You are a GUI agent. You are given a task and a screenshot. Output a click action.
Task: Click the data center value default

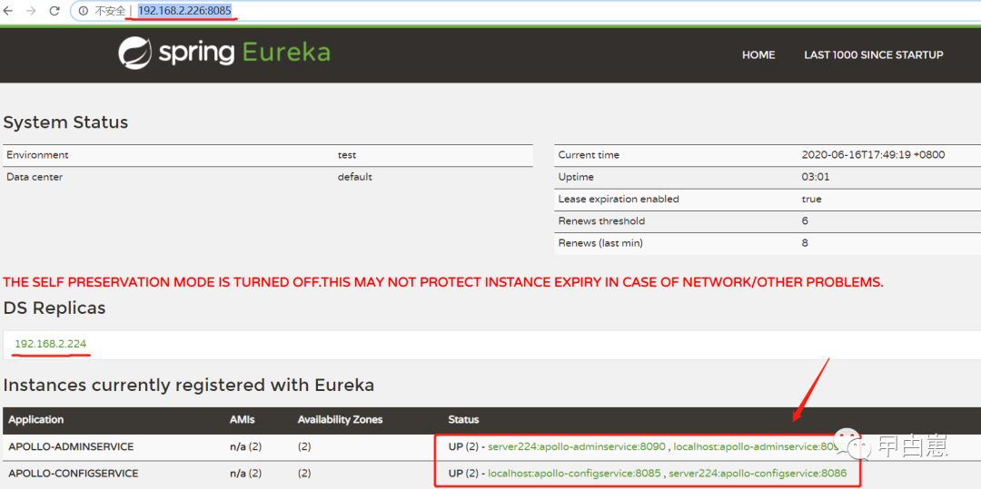click(355, 177)
